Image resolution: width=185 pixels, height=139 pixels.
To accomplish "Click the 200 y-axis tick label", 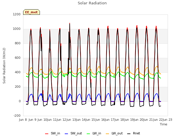I will point(18,87).
